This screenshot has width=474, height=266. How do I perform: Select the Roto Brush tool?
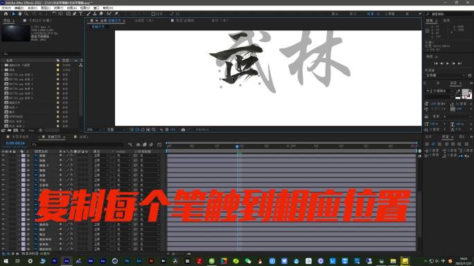[109, 14]
